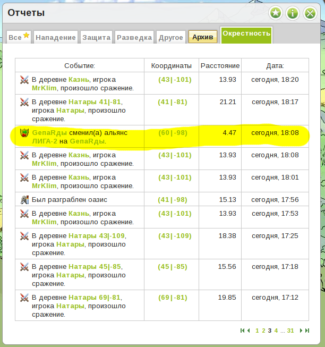
Task: Open coordinates (45|-85) link
Action: click(x=173, y=267)
